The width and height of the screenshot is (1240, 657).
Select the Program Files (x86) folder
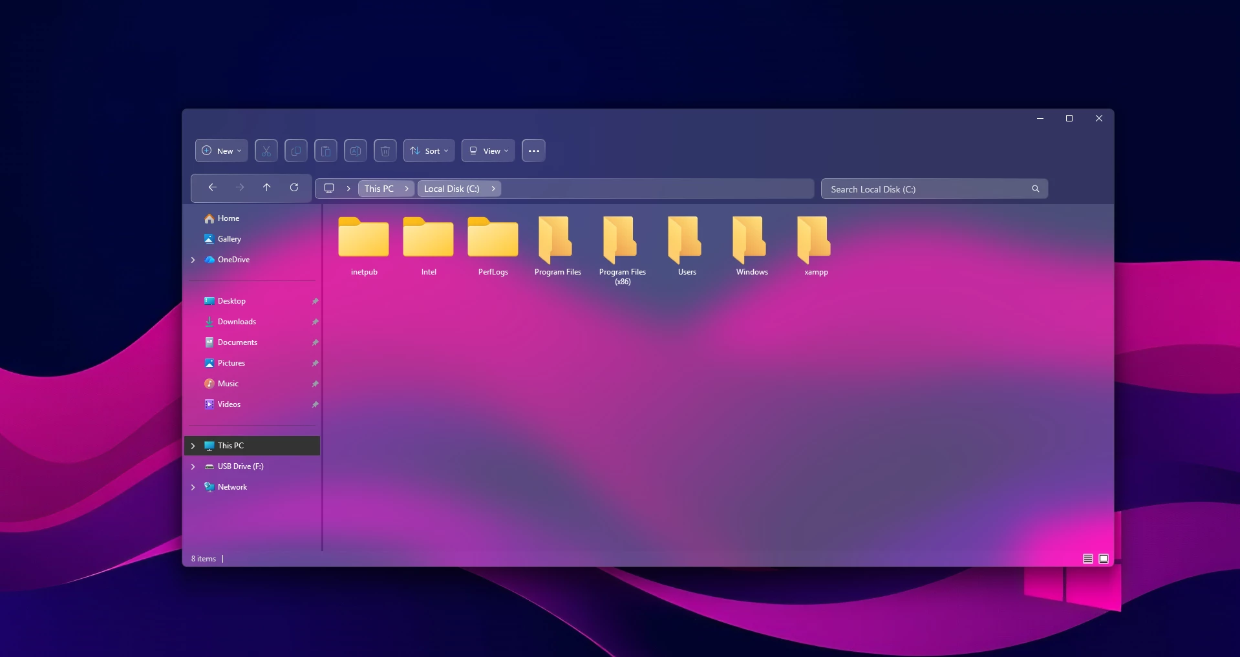(623, 251)
